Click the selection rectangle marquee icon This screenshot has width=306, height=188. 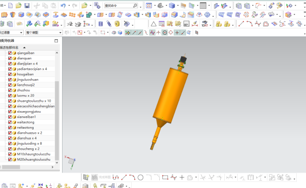(103, 33)
